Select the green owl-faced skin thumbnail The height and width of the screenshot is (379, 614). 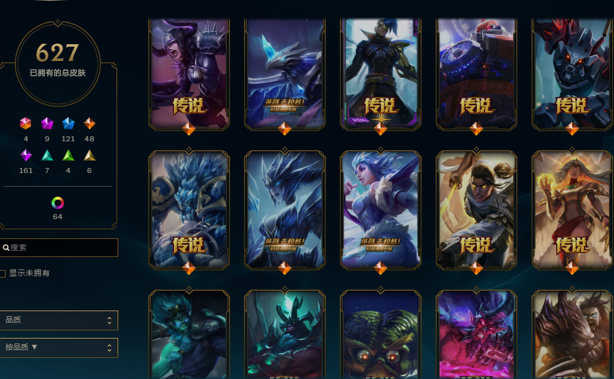pos(381,334)
